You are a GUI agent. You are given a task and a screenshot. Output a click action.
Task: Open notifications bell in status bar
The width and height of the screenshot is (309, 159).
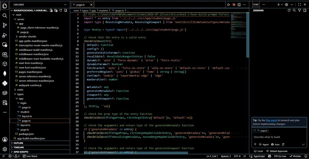306,156
